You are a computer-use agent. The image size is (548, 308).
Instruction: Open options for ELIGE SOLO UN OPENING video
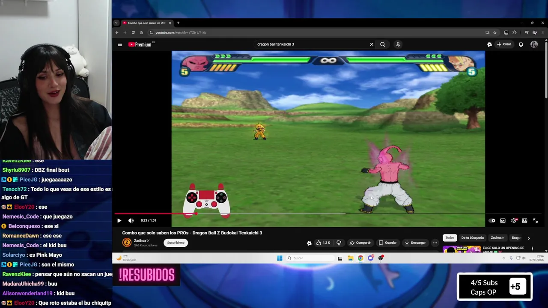[x=532, y=249]
